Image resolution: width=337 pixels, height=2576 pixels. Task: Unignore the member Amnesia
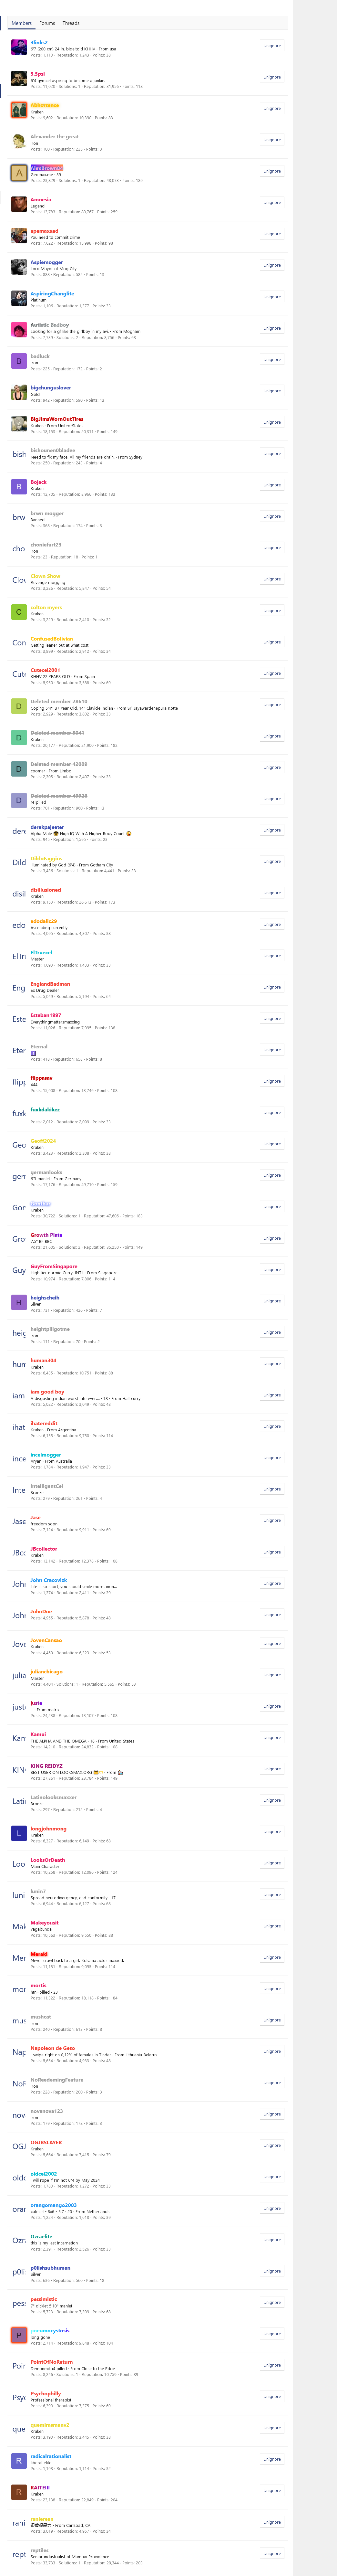tap(271, 203)
